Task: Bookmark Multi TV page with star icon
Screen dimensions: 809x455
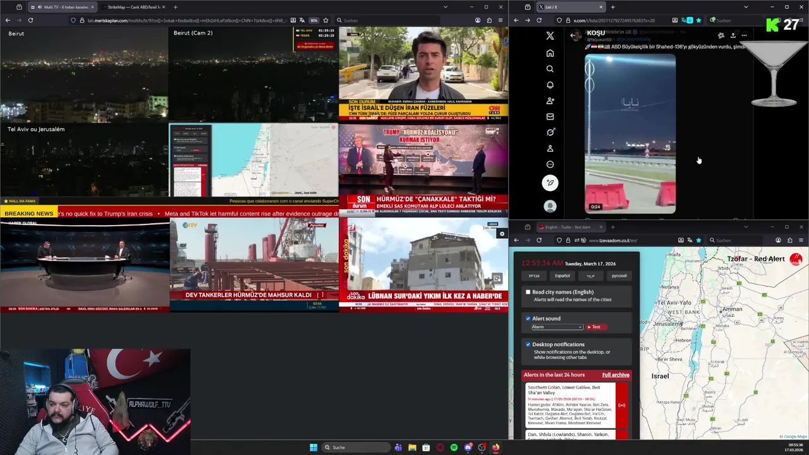Action: click(x=325, y=20)
